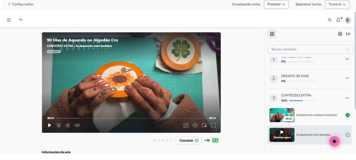
Task: Mute the video volume
Action: pyautogui.click(x=77, y=125)
